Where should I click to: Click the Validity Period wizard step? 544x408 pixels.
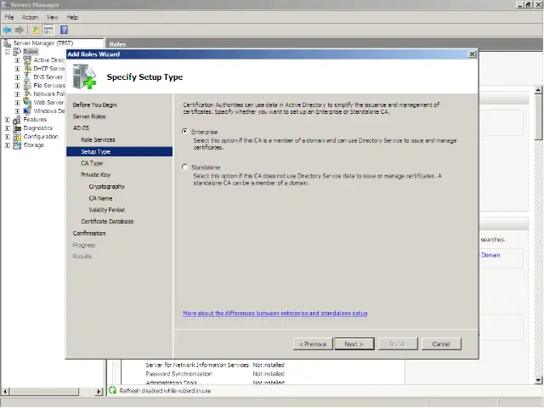coord(106,210)
